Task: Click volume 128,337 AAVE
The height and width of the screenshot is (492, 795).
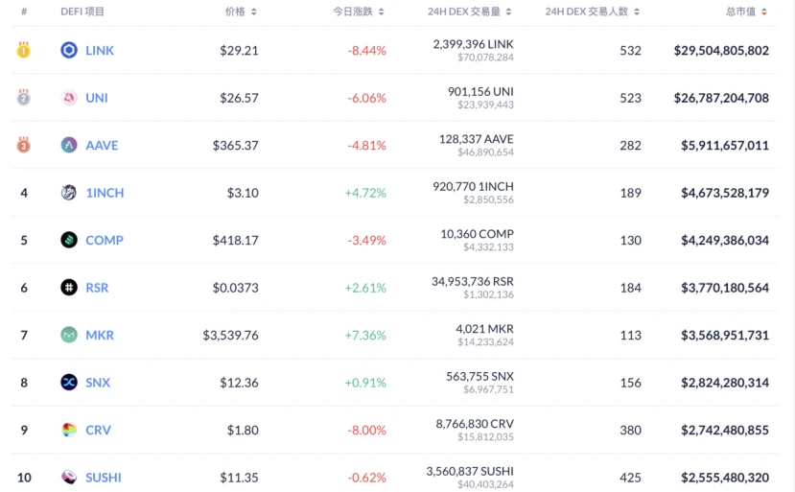Action: (x=476, y=139)
